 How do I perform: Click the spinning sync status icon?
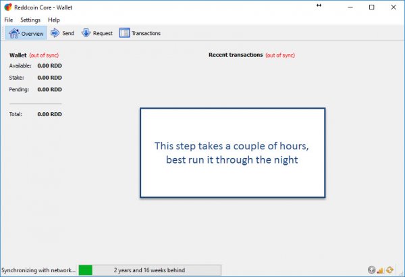[389, 270]
